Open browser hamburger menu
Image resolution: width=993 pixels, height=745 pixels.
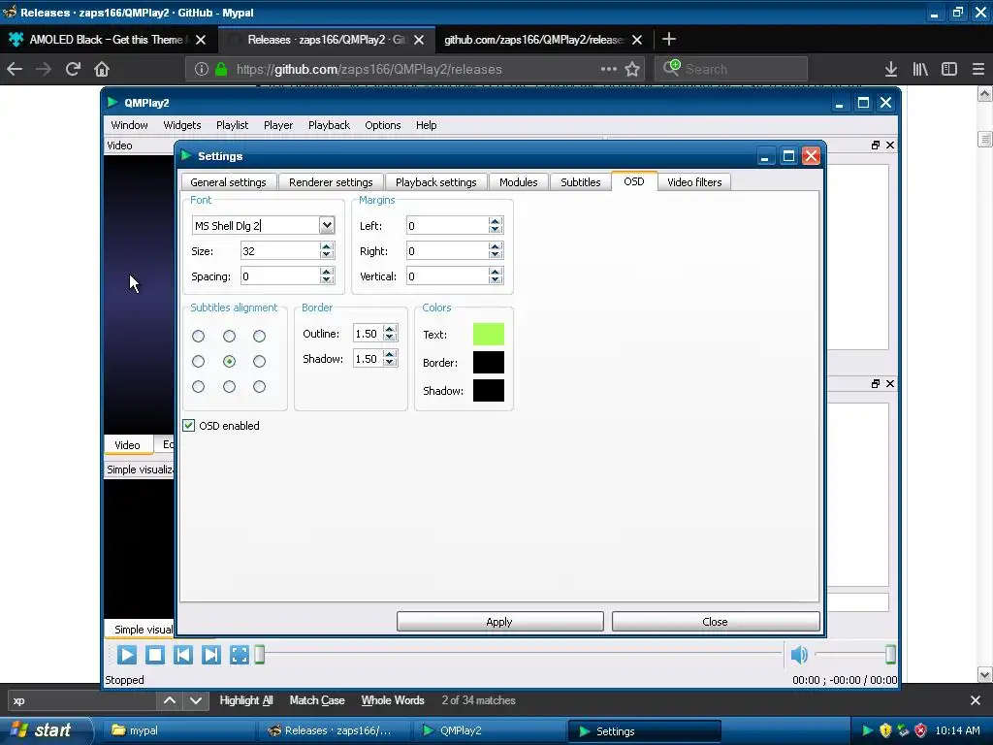[978, 69]
